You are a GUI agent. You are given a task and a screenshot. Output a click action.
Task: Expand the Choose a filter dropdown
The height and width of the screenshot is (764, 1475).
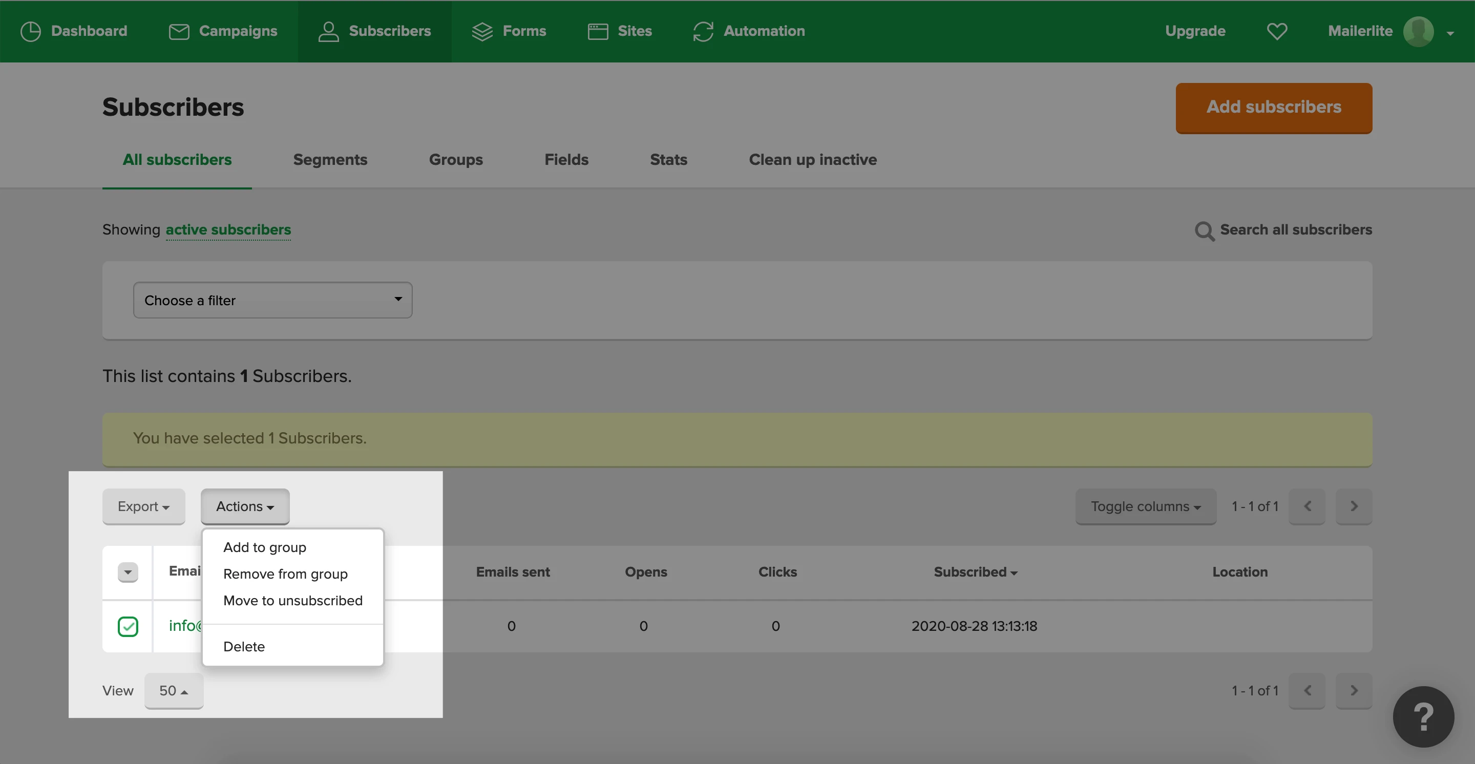tap(272, 300)
